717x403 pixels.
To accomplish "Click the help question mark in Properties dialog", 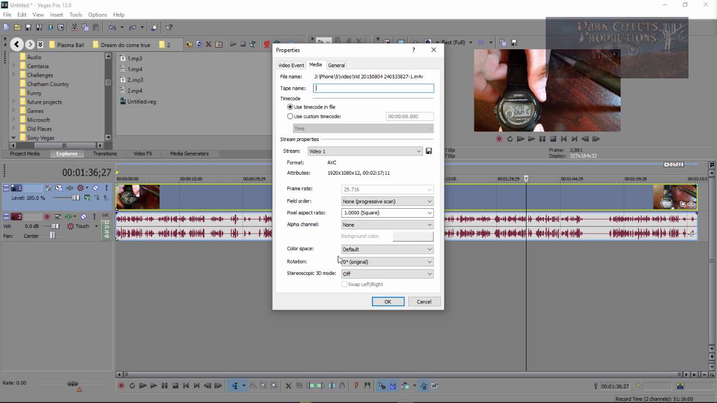I will click(413, 50).
